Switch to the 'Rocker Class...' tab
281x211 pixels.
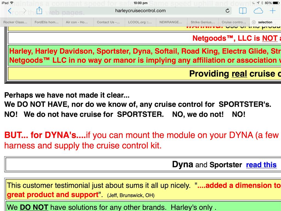click(15, 22)
